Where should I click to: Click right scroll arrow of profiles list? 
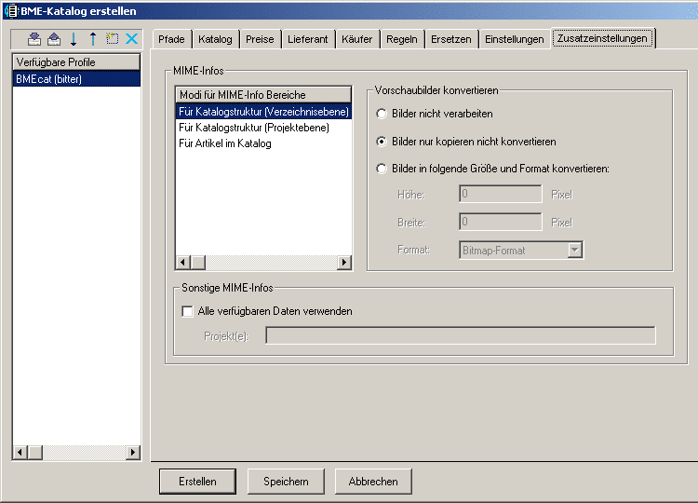(133, 453)
